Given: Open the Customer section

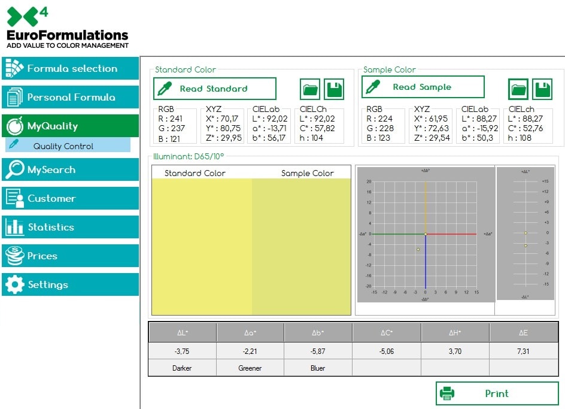Looking at the screenshot, I should click(x=70, y=198).
